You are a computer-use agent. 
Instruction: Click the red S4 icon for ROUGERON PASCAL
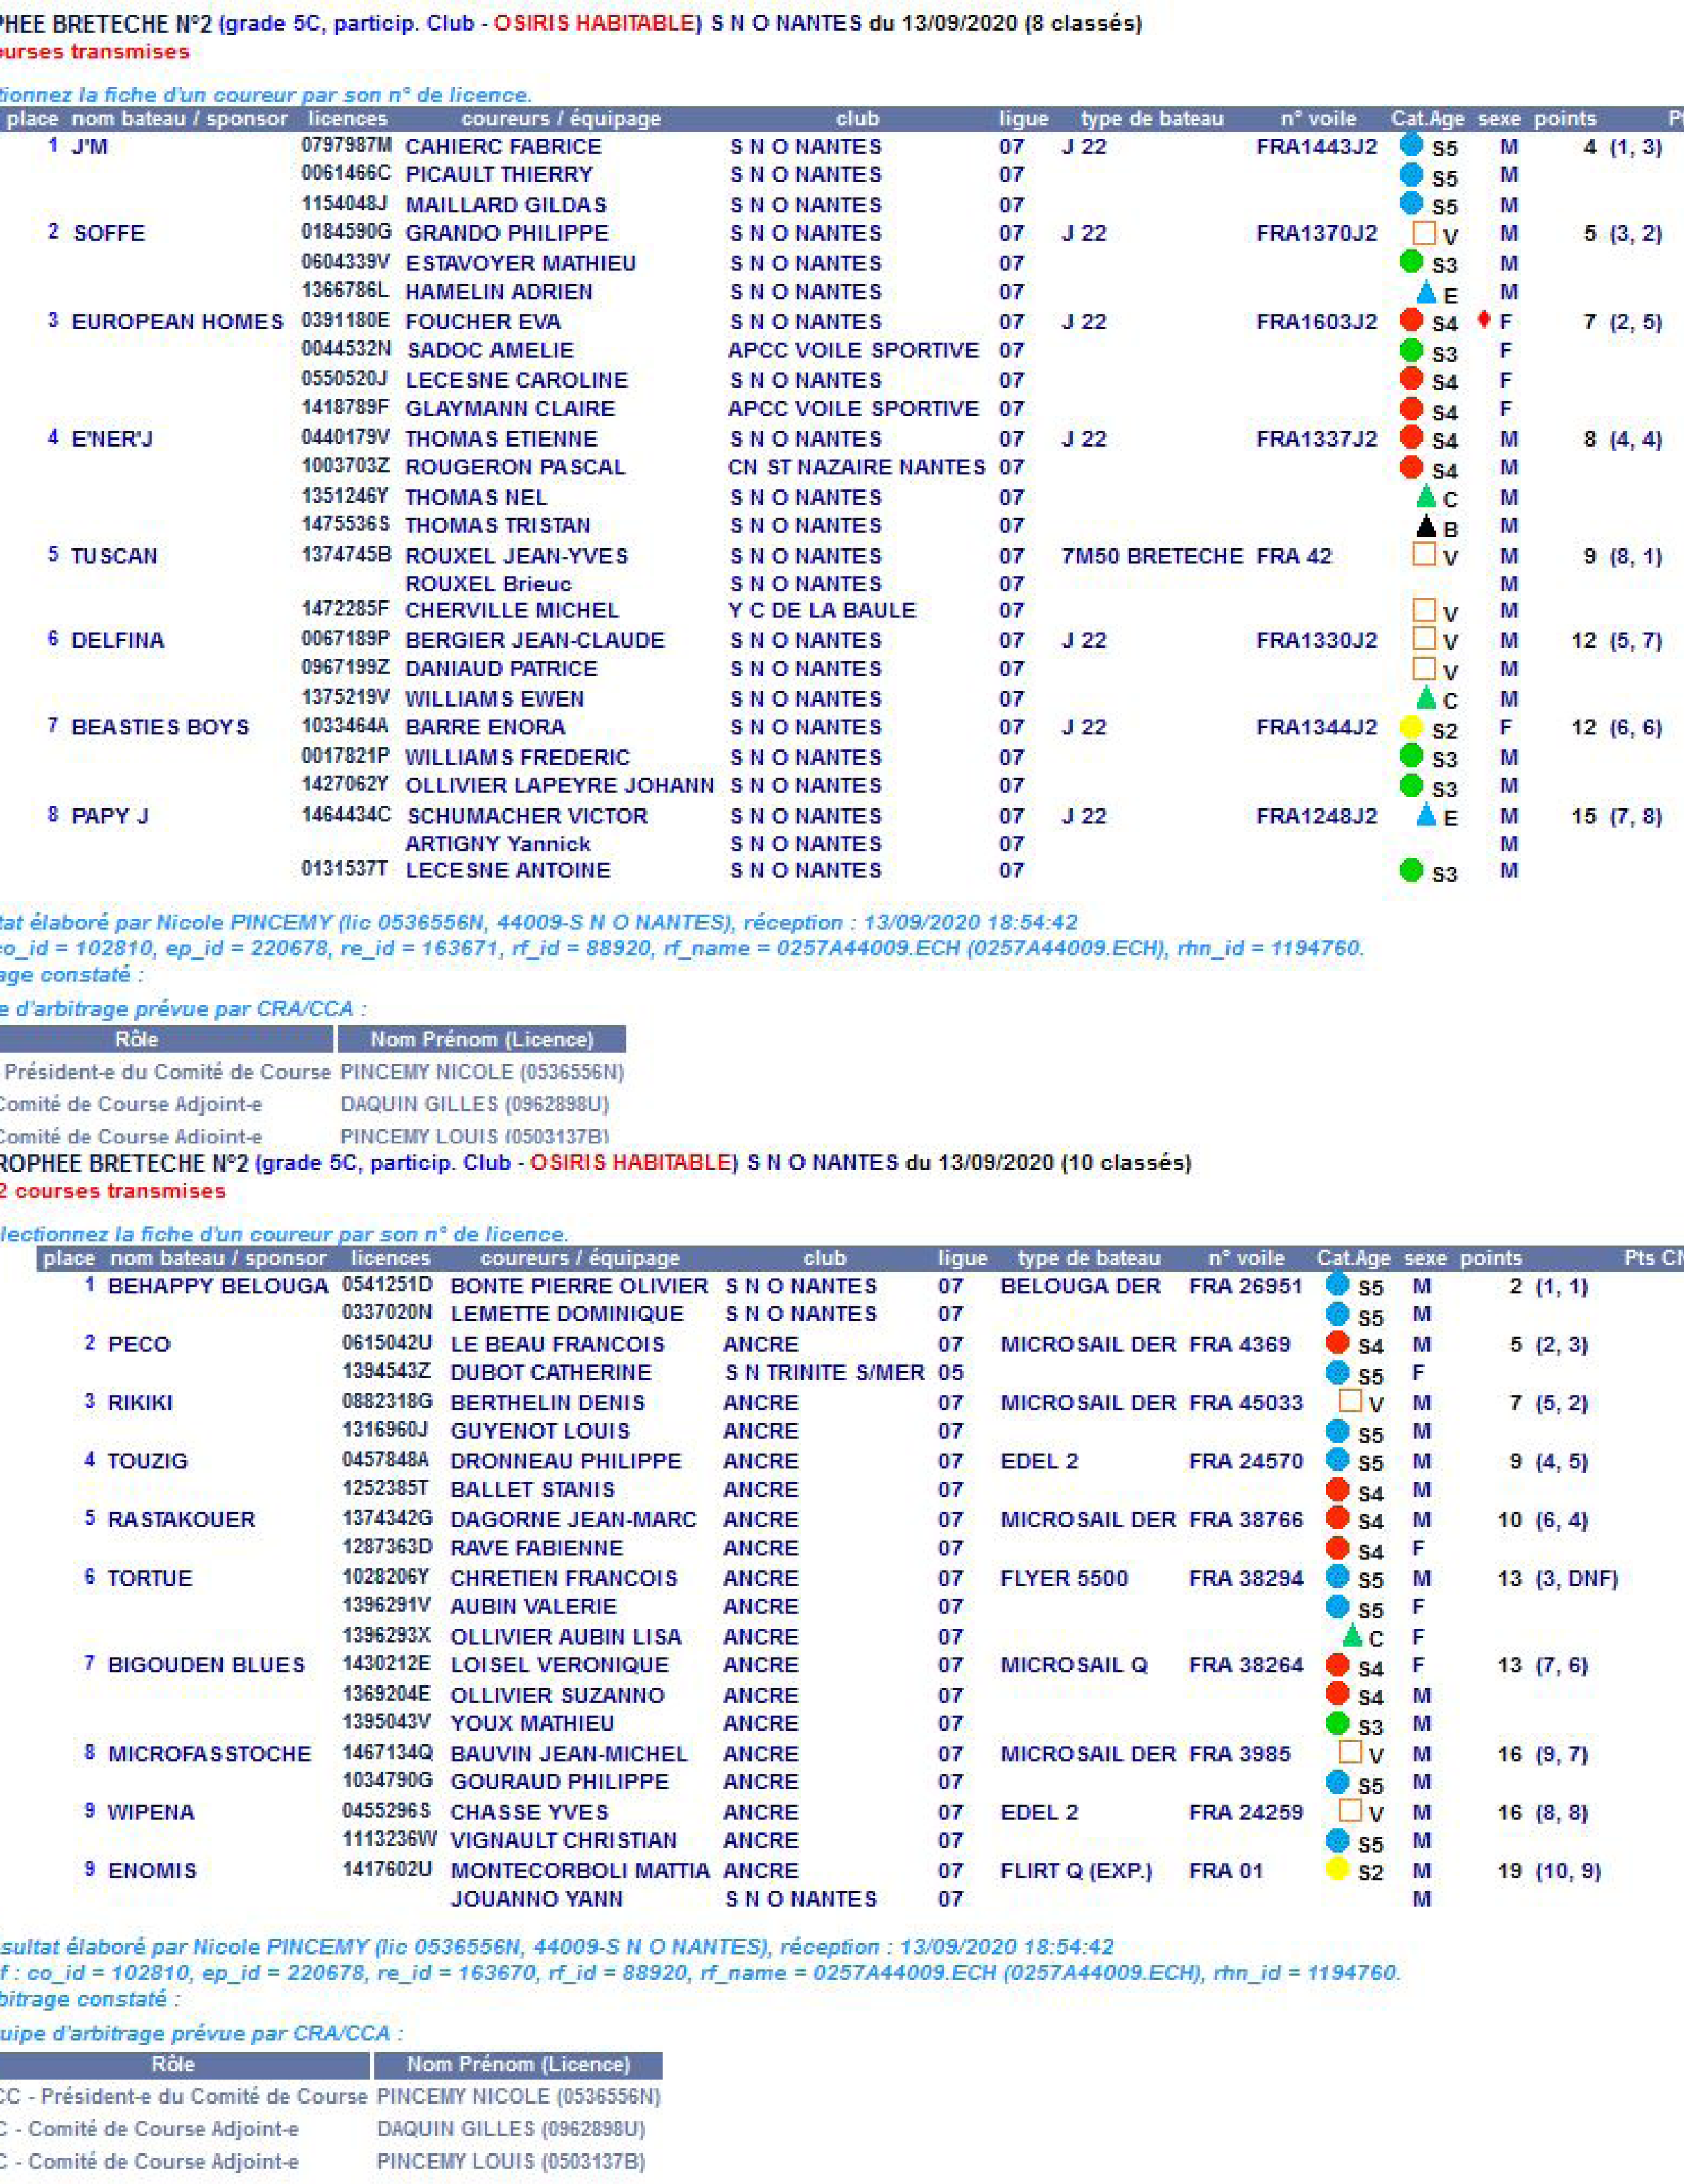[x=1411, y=467]
